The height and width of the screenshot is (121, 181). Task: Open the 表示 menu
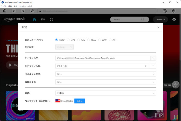15,6
